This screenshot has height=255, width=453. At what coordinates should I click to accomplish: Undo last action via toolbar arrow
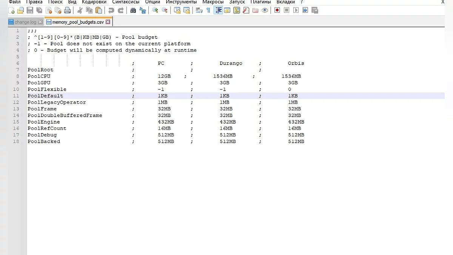click(111, 11)
